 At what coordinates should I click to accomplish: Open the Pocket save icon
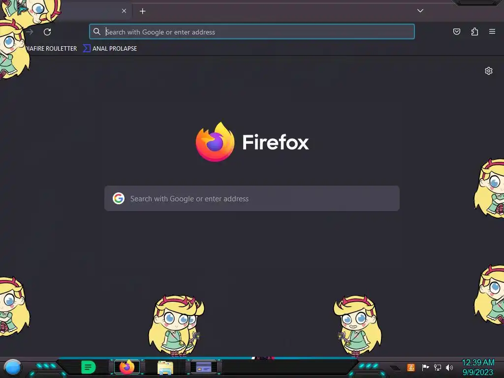[456, 31]
